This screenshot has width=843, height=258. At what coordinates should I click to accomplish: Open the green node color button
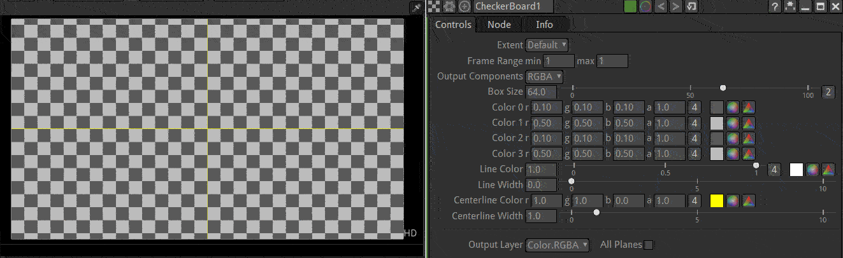point(630,6)
